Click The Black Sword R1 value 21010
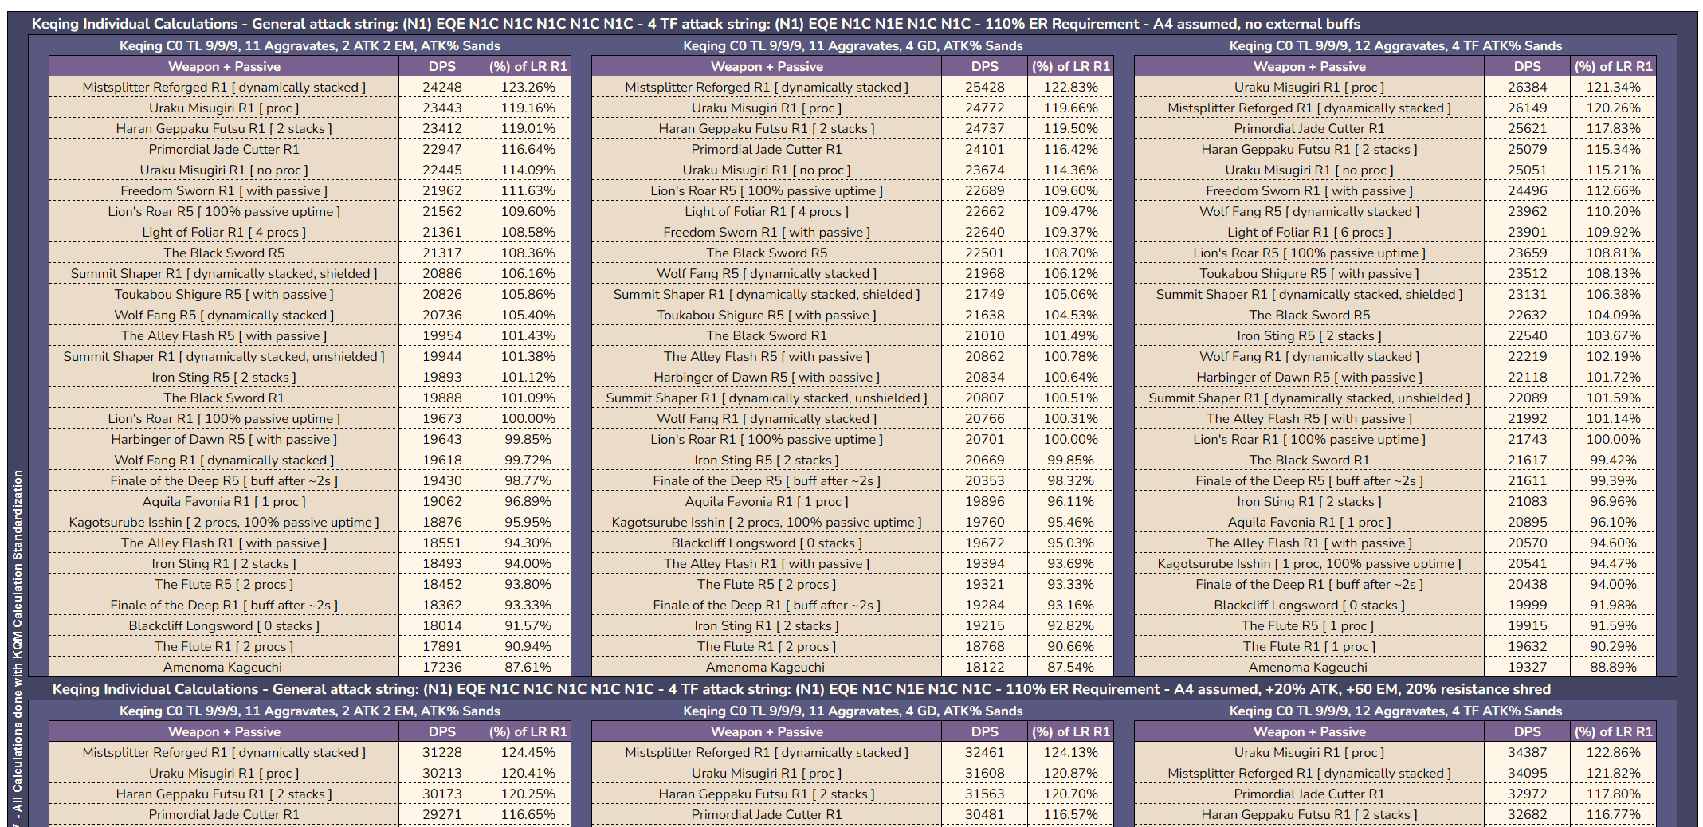Image resolution: width=1703 pixels, height=827 pixels. point(984,335)
